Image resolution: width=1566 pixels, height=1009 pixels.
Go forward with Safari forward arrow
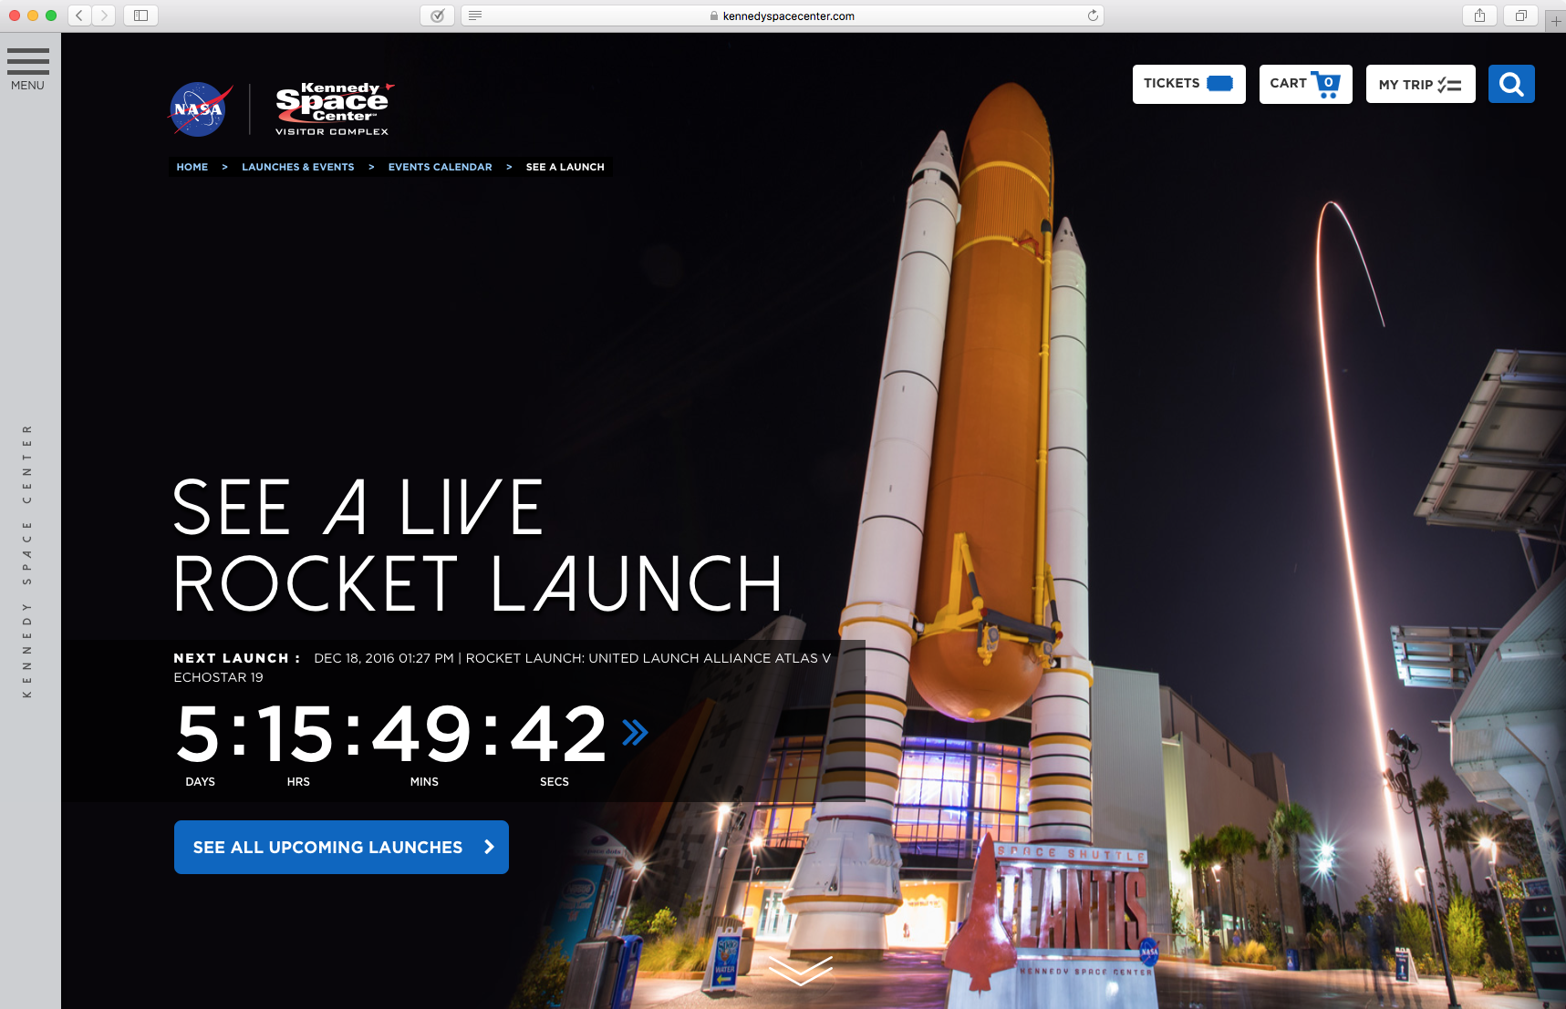[104, 15]
